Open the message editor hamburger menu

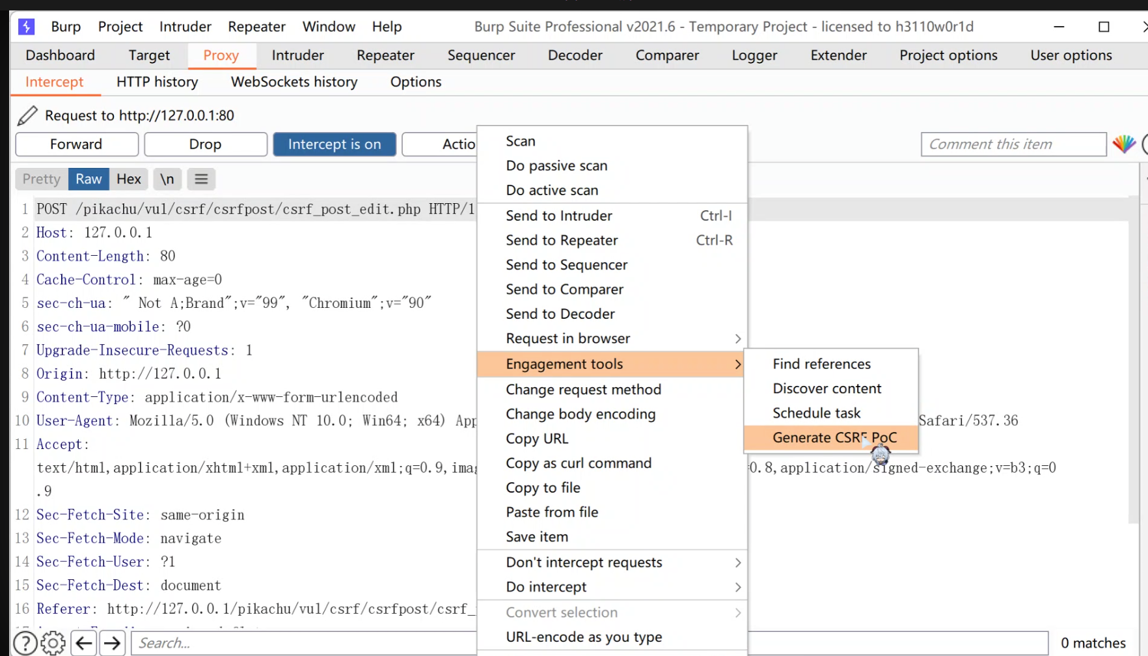[201, 179]
